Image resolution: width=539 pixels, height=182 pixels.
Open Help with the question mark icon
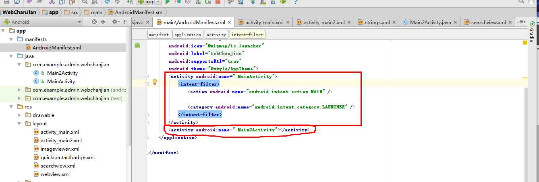[296, 2]
